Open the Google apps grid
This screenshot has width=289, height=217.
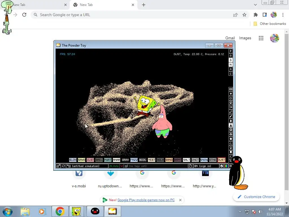click(261, 38)
